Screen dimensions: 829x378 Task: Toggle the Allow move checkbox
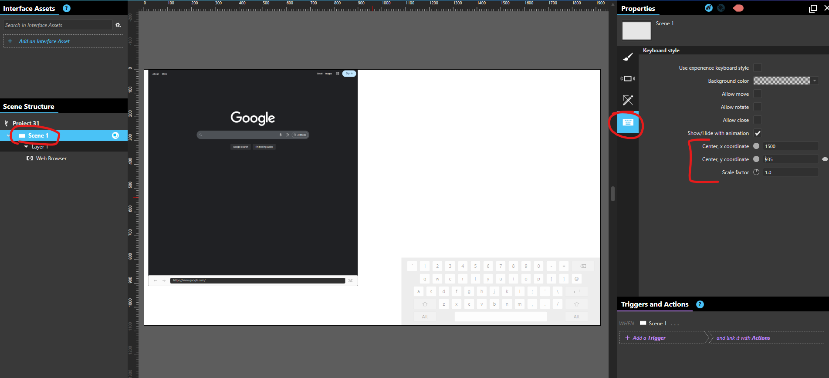(758, 94)
